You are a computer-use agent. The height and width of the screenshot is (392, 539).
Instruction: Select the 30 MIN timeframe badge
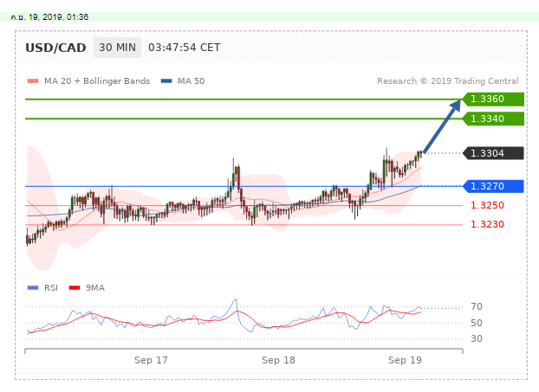(117, 48)
